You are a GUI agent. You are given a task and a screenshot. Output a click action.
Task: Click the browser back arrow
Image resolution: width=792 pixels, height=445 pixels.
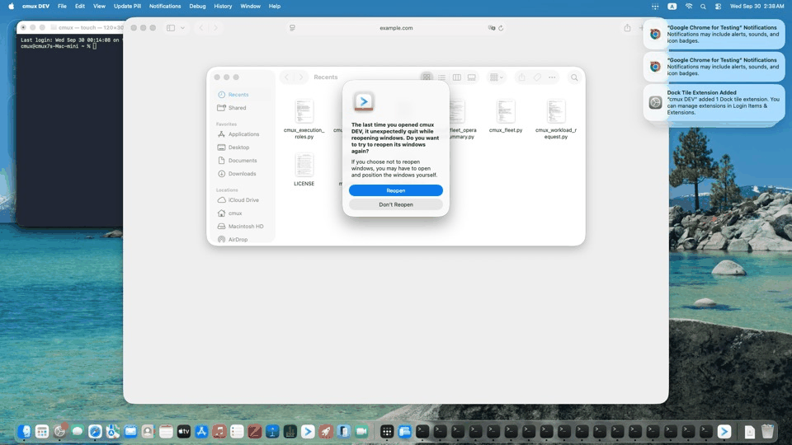tap(201, 28)
